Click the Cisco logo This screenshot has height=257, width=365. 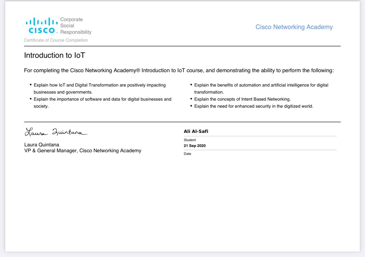42,26
